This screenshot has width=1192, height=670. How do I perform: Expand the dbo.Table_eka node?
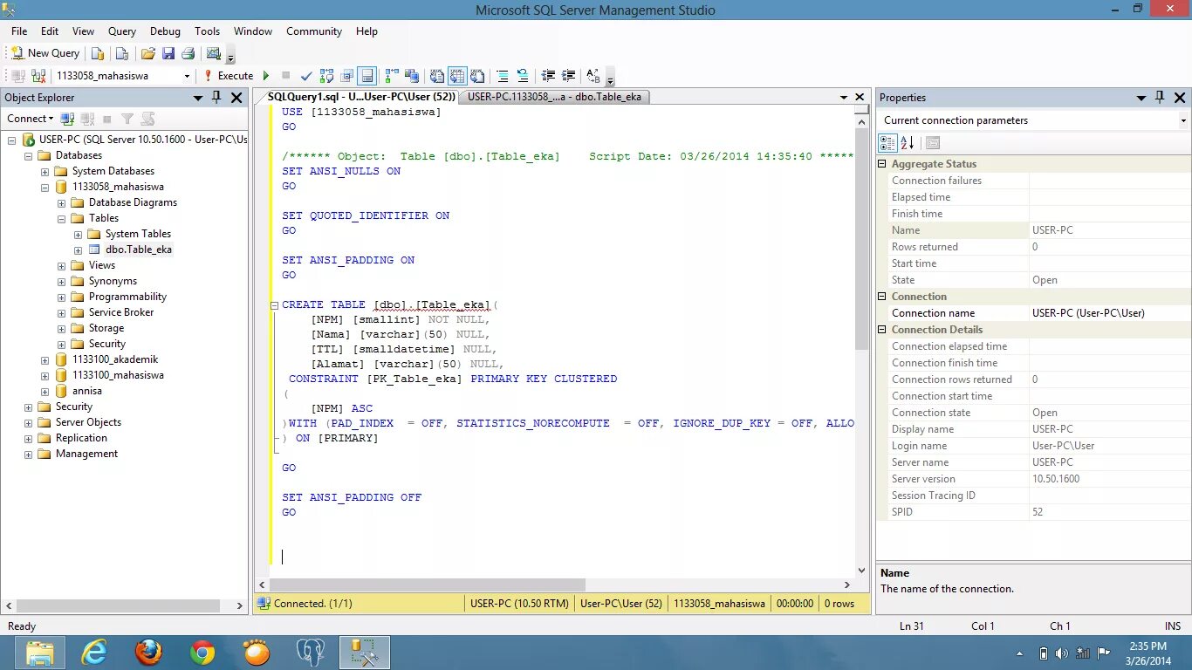coord(78,250)
